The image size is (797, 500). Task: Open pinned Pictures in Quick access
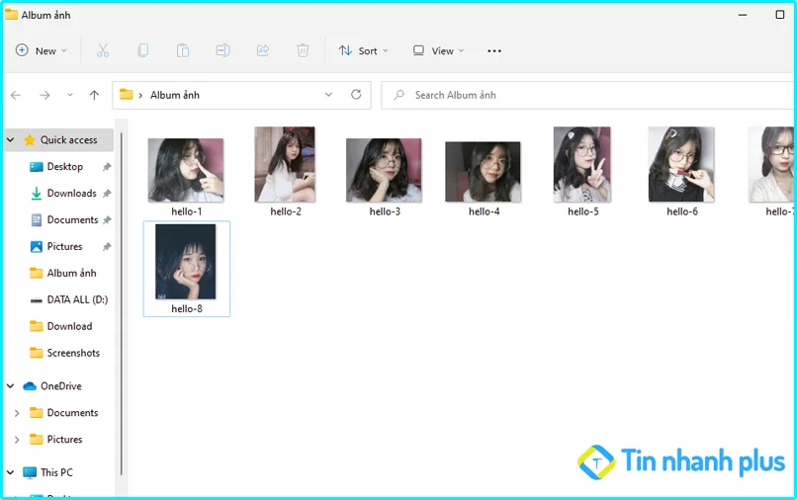[64, 246]
